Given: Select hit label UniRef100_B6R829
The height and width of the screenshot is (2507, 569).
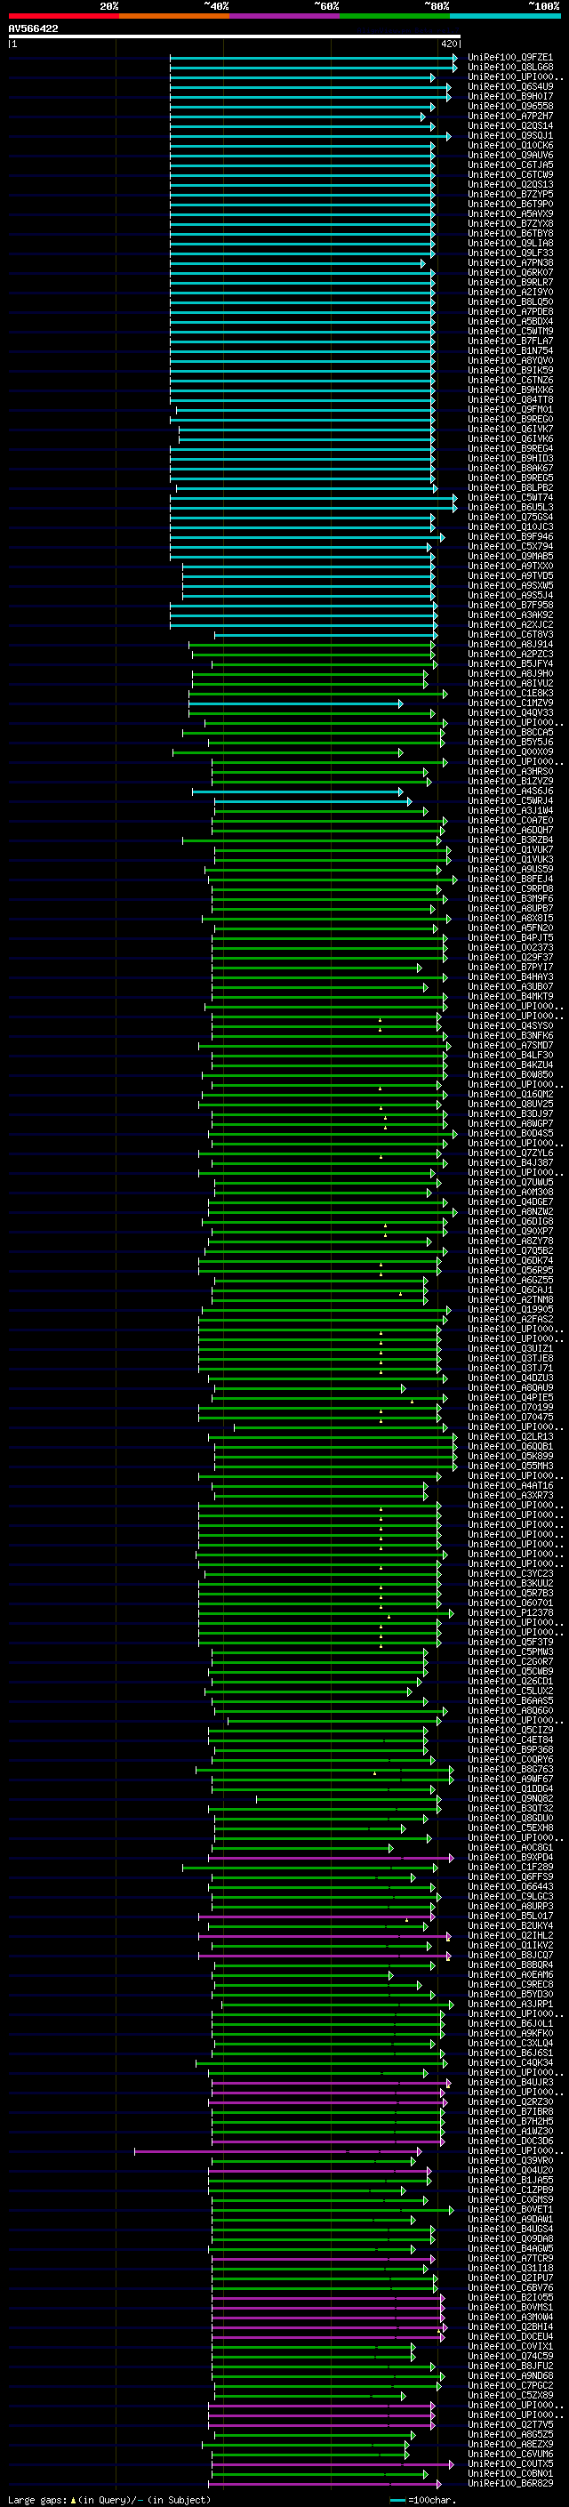Looking at the screenshot, I should tap(509, 2483).
